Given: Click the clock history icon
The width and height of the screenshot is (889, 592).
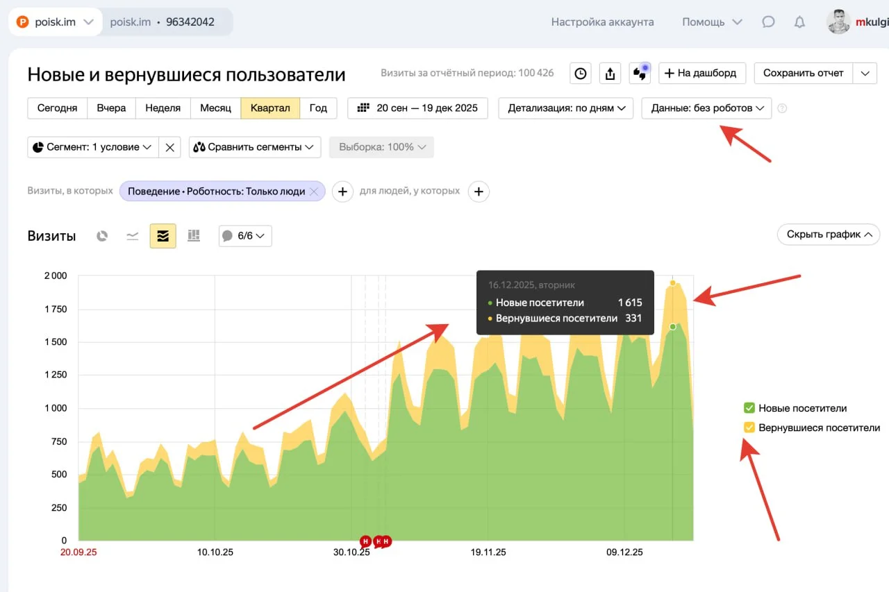Looking at the screenshot, I should [x=581, y=73].
